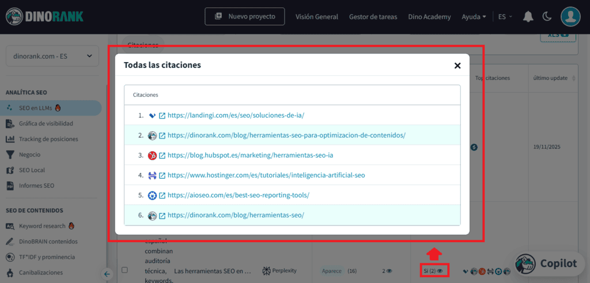
Task: Click the Gráfica de visibilidad chart icon
Action: click(10, 124)
